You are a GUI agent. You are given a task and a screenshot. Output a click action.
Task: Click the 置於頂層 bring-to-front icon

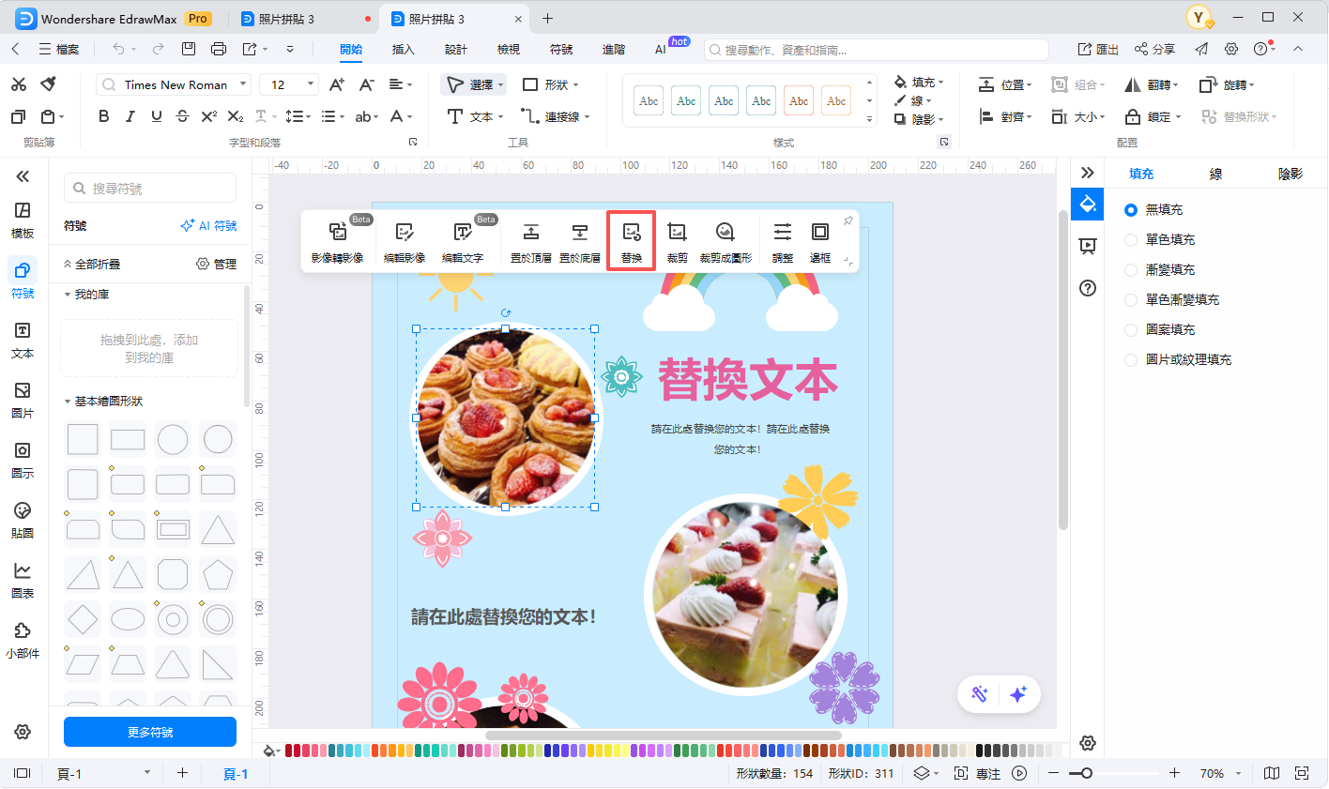531,239
